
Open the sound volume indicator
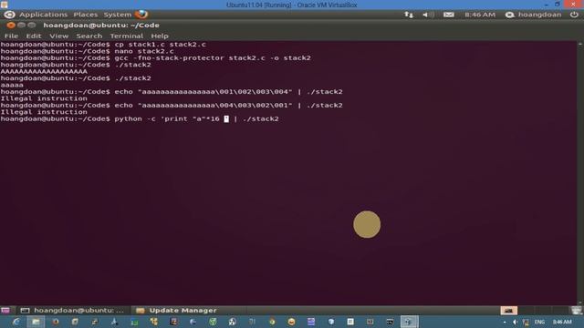tap(428, 15)
